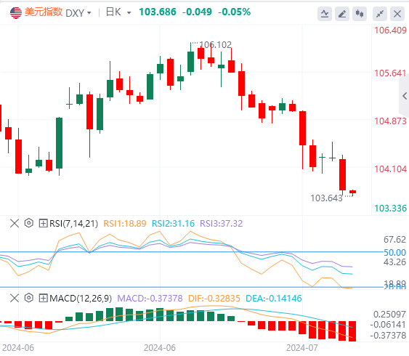Collapse chart with shrink arrows icon
This screenshot has height=356, width=409.
(x=380, y=14)
